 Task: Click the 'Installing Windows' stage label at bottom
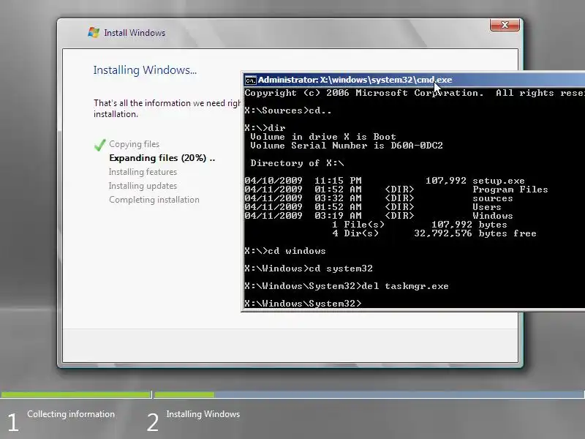pos(203,414)
